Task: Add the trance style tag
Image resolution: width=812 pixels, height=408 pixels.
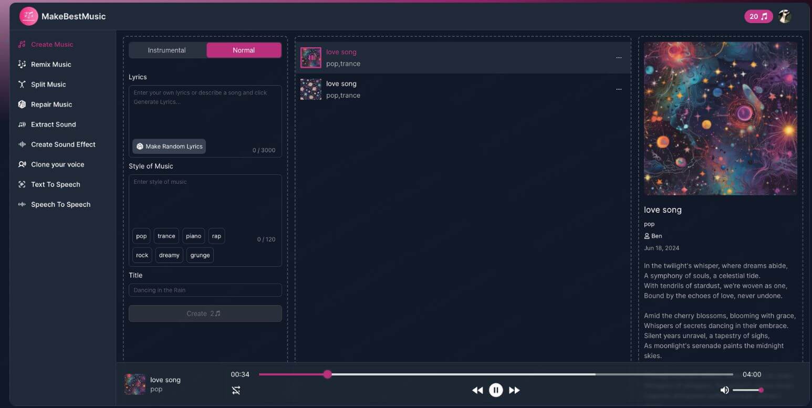Action: [166, 236]
